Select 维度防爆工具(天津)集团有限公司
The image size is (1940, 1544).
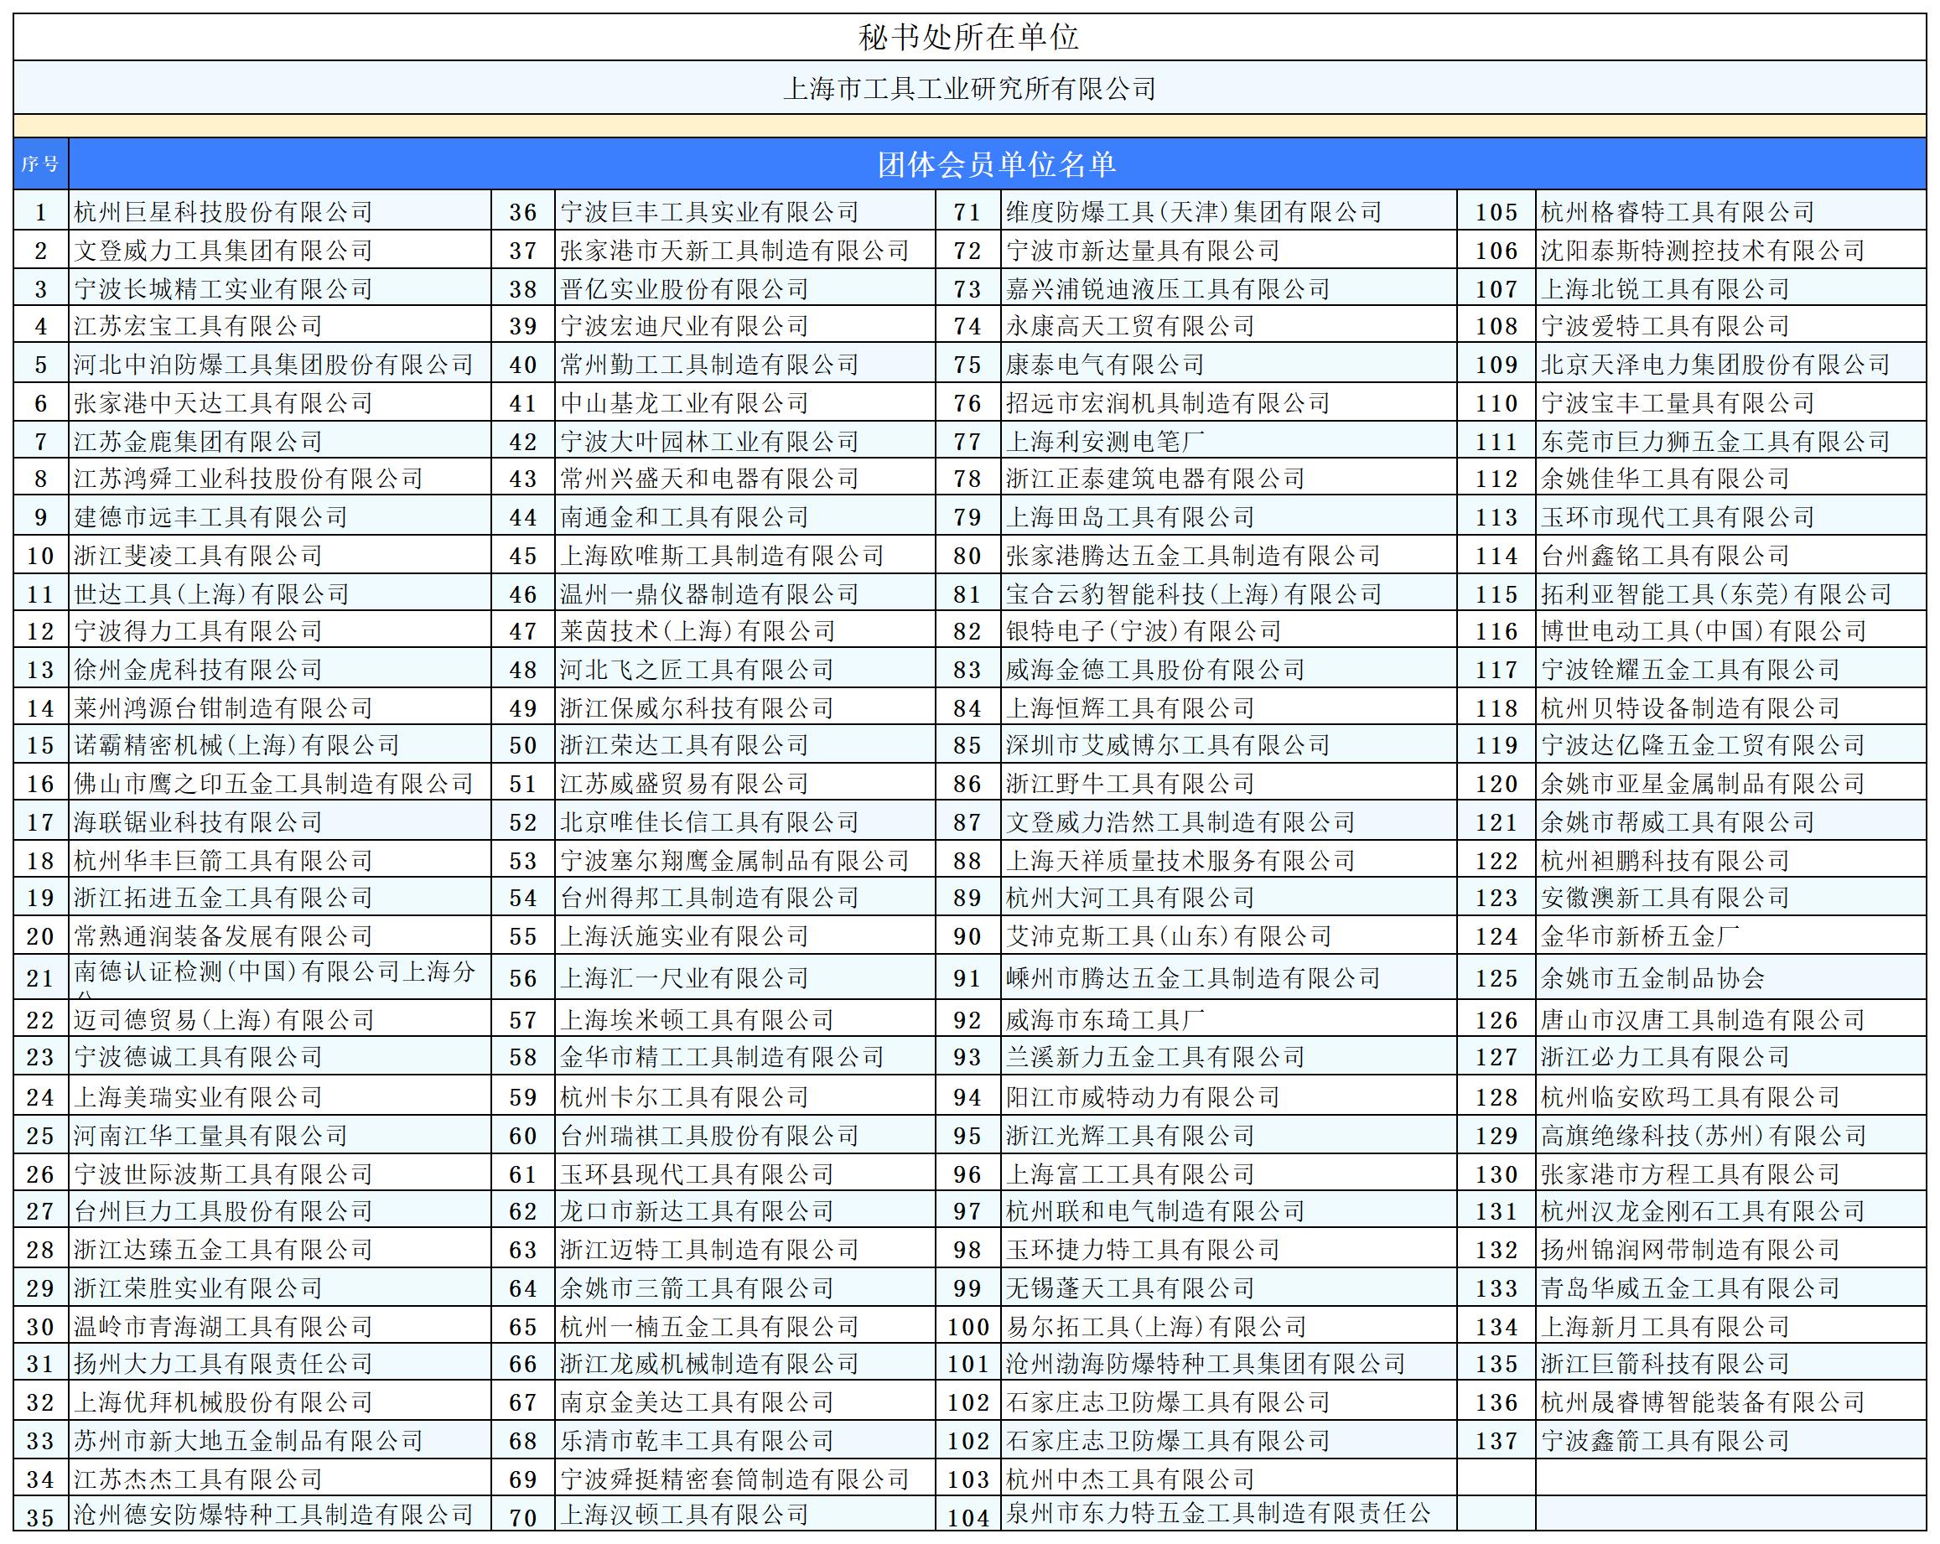[x=1194, y=212]
